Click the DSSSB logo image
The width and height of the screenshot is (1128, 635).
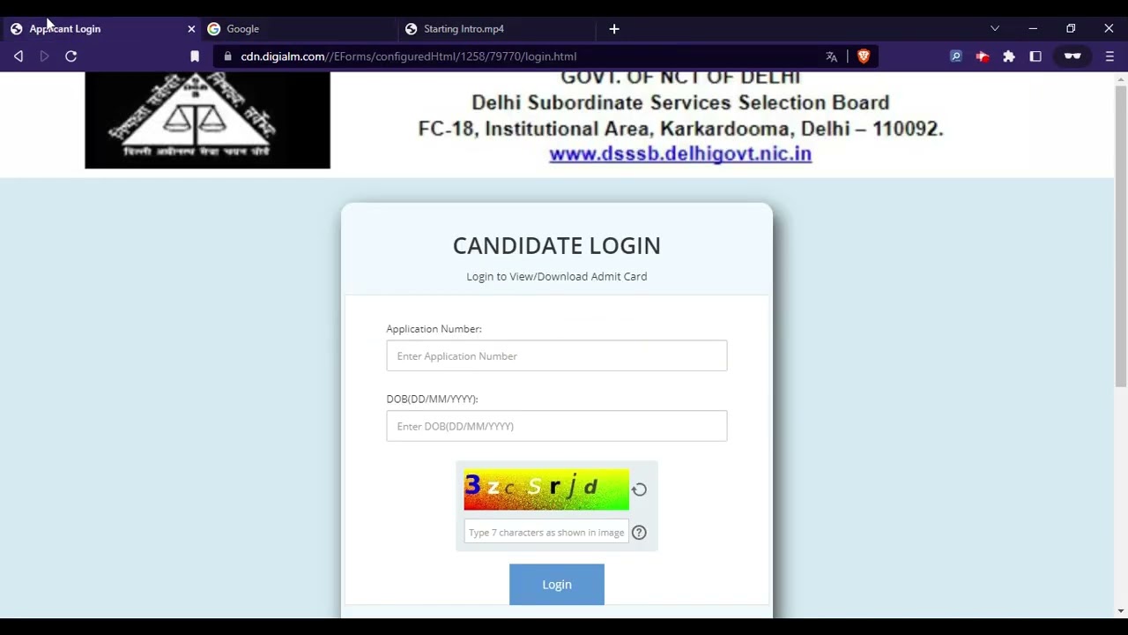pyautogui.click(x=207, y=120)
